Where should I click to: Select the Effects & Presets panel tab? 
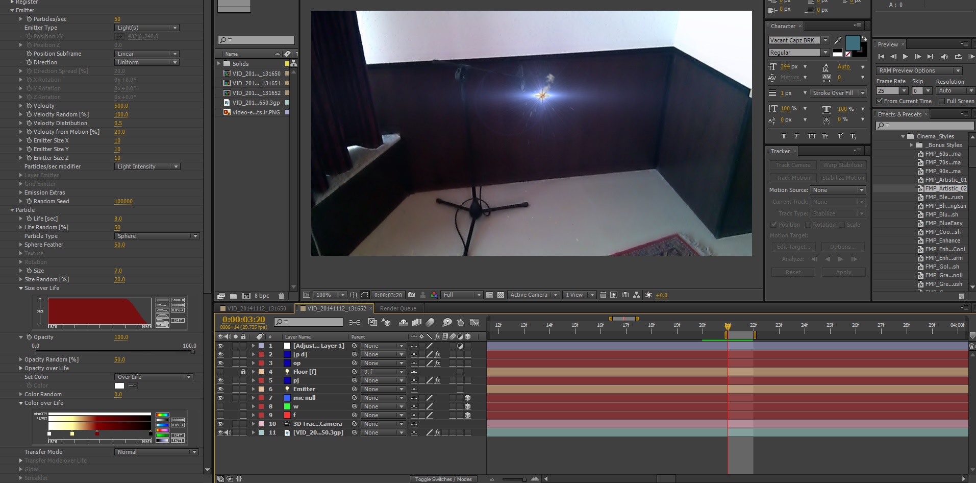899,114
